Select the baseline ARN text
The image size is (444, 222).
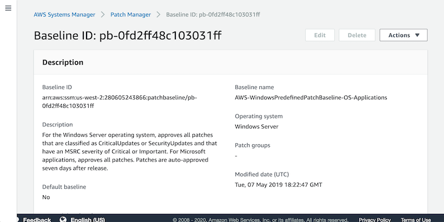click(x=119, y=102)
